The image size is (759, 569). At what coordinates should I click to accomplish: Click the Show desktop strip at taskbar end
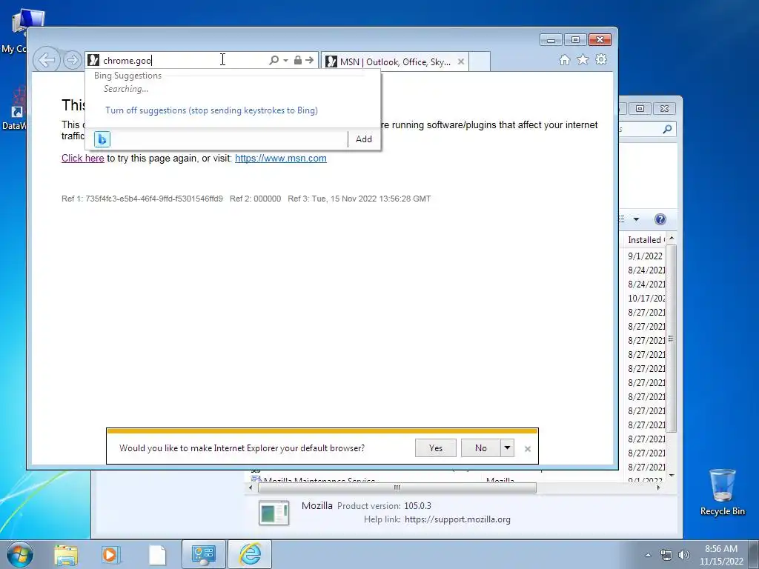(754, 554)
